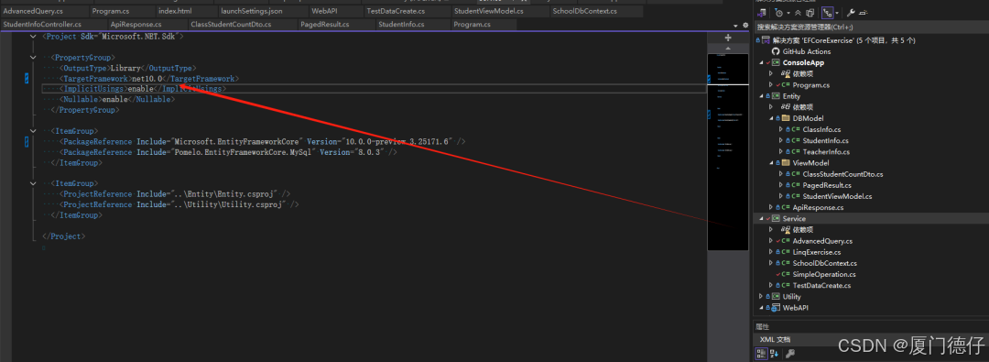This screenshot has width=989, height=362.
Task: Select the DBModel folder icon
Action: point(786,119)
